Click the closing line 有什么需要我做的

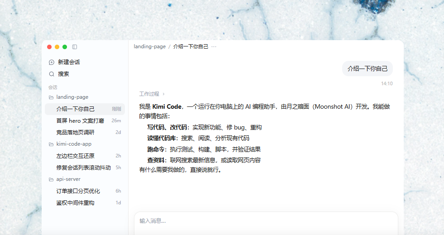[180, 170]
